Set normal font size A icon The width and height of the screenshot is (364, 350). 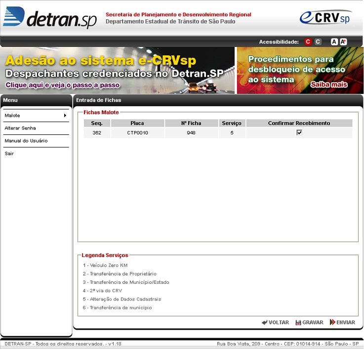(x=334, y=42)
